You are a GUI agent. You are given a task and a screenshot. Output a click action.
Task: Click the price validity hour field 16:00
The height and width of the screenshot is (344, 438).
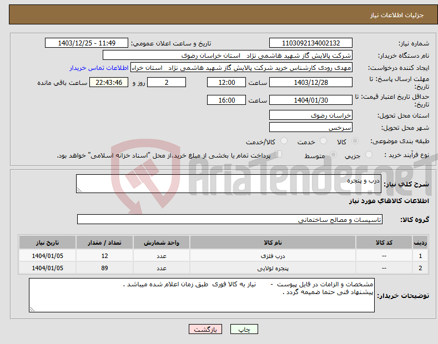pyautogui.click(x=226, y=100)
